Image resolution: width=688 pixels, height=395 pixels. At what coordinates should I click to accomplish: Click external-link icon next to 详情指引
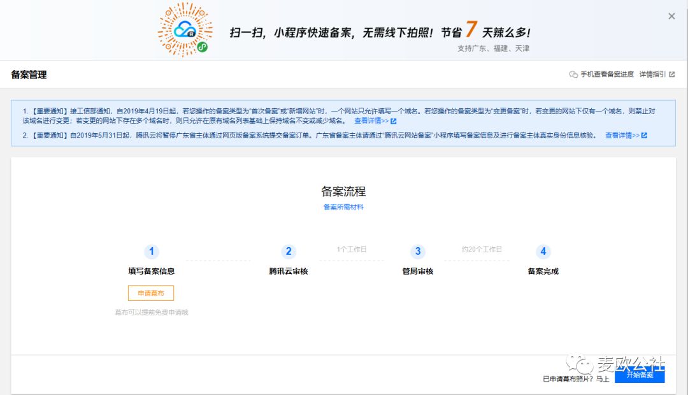pos(671,75)
